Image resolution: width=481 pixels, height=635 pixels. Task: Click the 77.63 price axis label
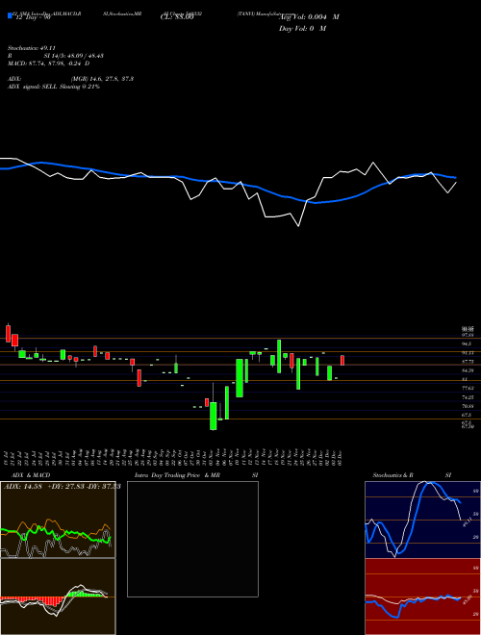pyautogui.click(x=468, y=388)
